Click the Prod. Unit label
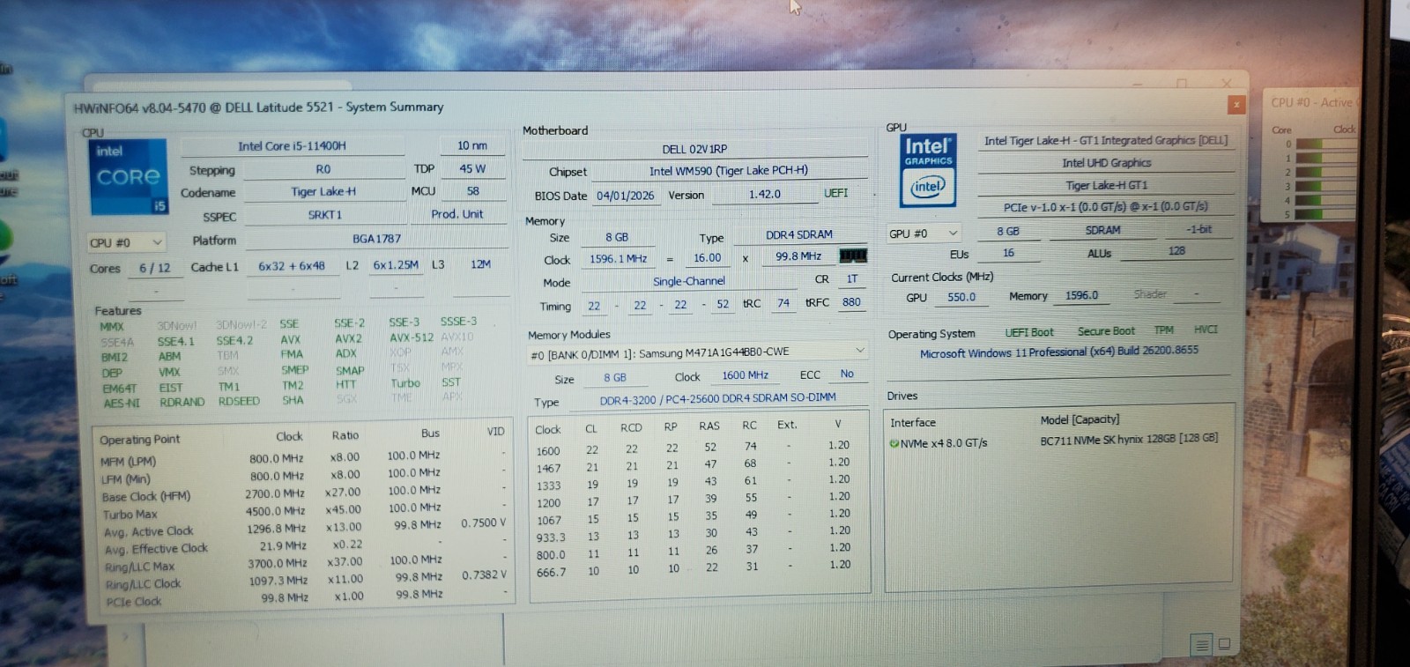 click(456, 214)
